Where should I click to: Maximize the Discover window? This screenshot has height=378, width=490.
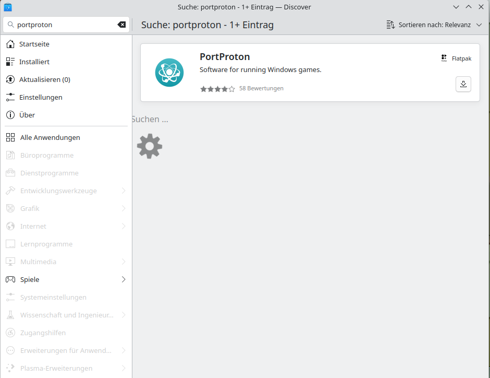pyautogui.click(x=469, y=7)
